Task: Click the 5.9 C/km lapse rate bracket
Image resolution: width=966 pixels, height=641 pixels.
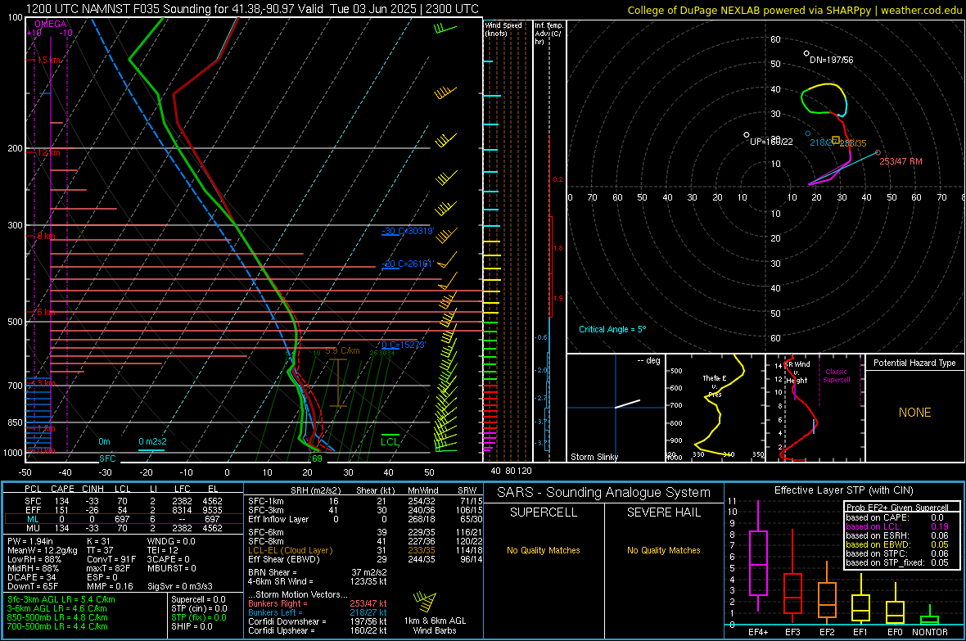Action: pos(337,383)
